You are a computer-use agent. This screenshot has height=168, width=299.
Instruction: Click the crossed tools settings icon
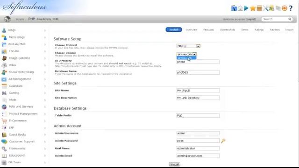point(265,8)
